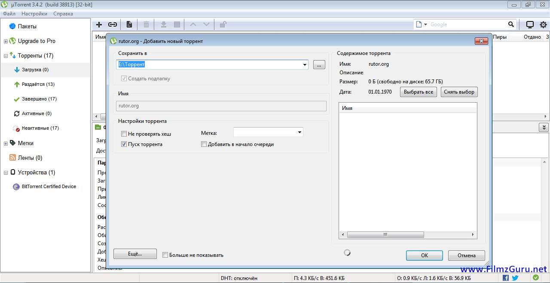Click the Twitter icon in status bar
Image resolution: width=550 pixels, height=283 pixels.
coord(515,278)
